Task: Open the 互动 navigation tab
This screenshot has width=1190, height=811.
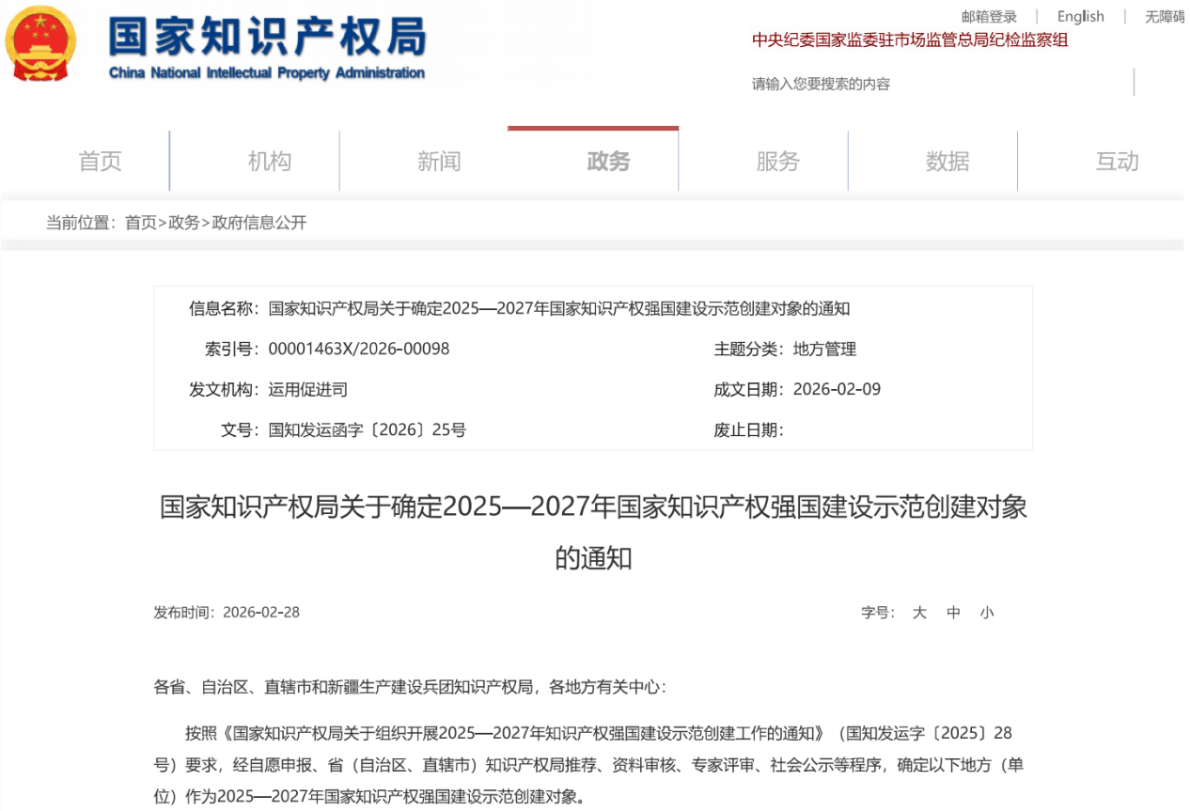Action: coord(1116,162)
